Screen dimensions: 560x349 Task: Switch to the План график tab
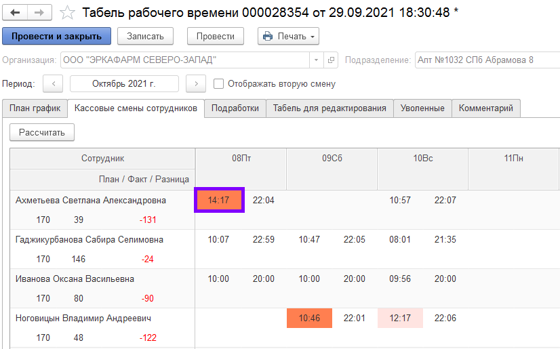pyautogui.click(x=35, y=108)
